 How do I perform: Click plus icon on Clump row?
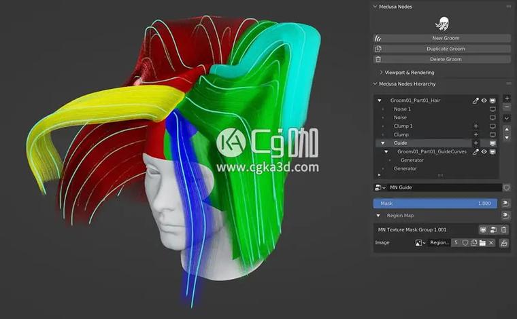476,134
